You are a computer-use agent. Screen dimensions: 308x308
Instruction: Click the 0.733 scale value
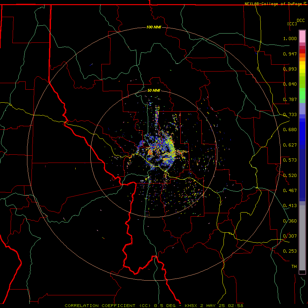click(290, 115)
